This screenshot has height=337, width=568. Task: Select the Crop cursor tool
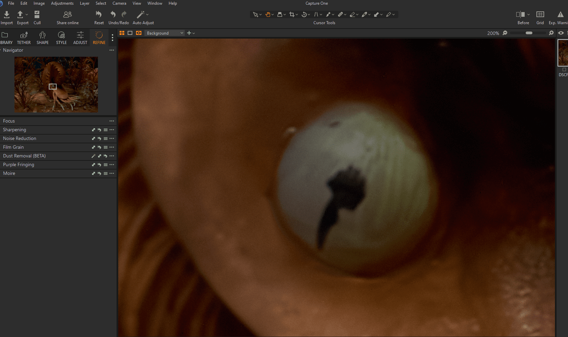tap(292, 14)
